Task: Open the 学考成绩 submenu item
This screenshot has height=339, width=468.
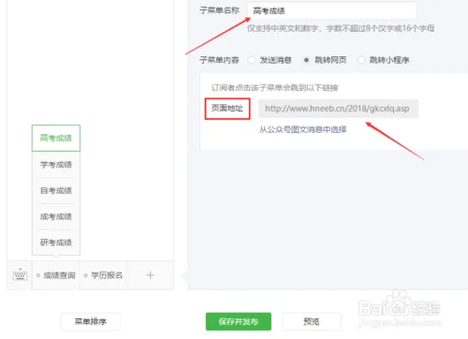Action: click(56, 165)
